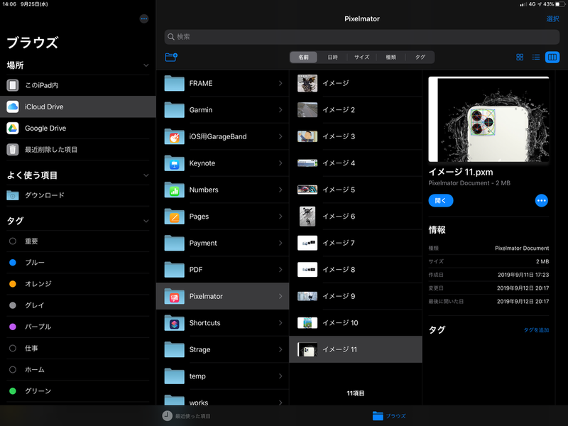568x426 pixels.
Task: Open the temp folder
Action: tap(223, 376)
